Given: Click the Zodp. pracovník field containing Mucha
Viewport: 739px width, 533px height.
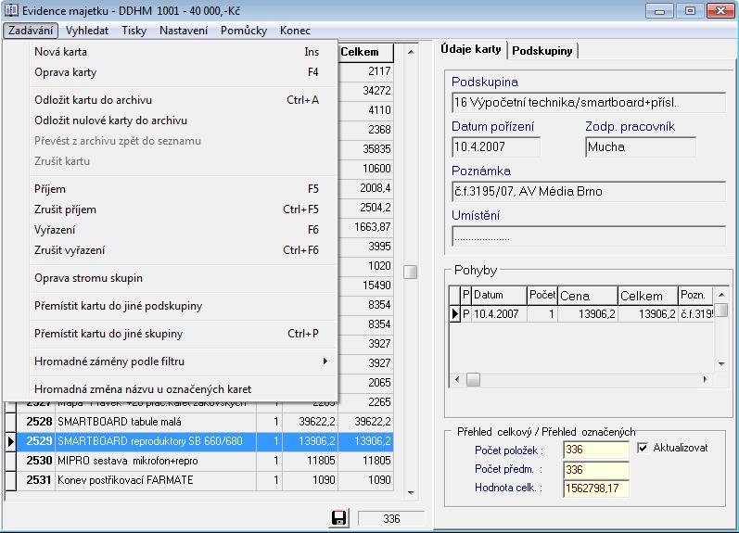Looking at the screenshot, I should (x=641, y=147).
